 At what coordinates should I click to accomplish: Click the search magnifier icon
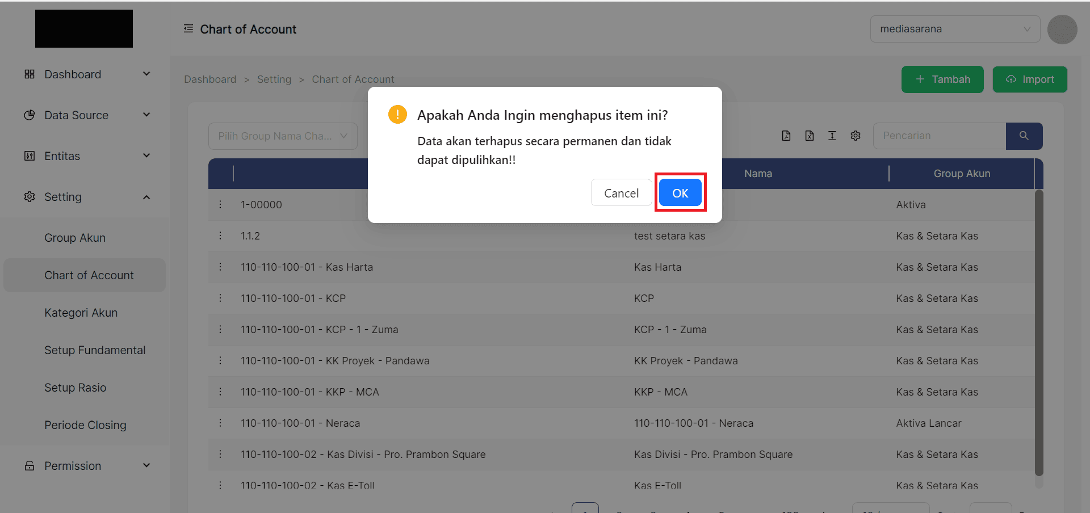click(1024, 136)
